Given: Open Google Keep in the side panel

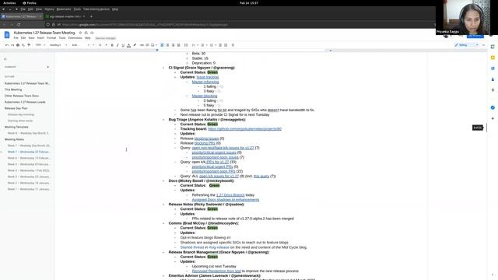Looking at the screenshot, I should pos(493,58).
